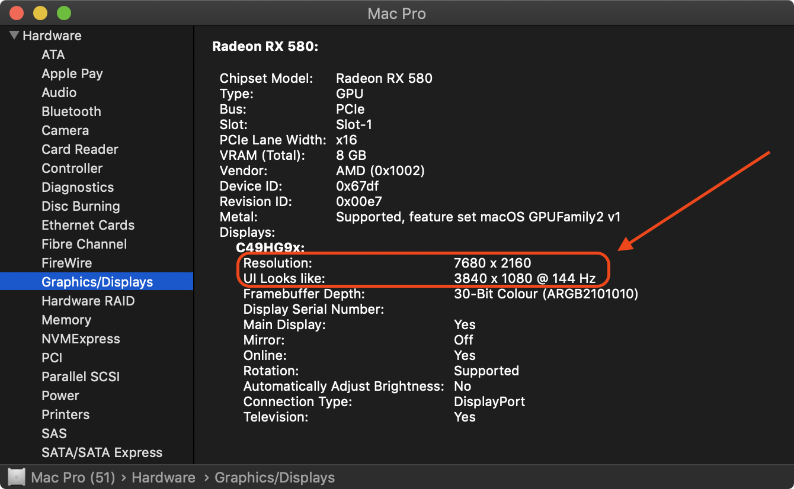The width and height of the screenshot is (794, 489).
Task: Click the Bus value PCIe
Action: point(350,109)
